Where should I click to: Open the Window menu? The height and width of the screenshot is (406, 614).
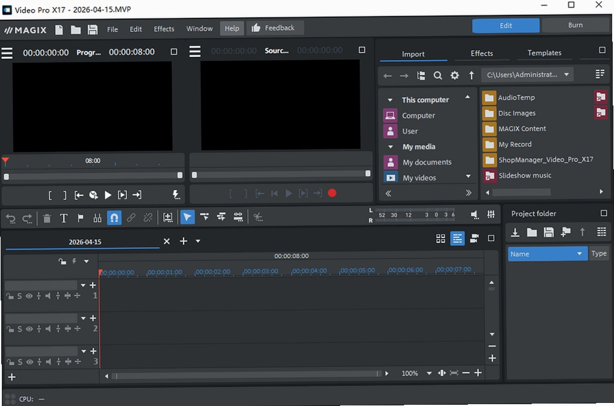199,29
